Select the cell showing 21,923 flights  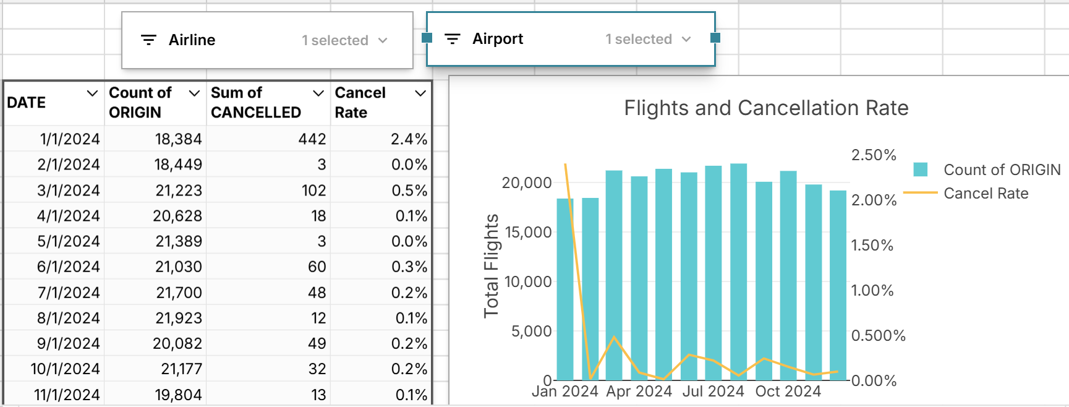point(179,318)
